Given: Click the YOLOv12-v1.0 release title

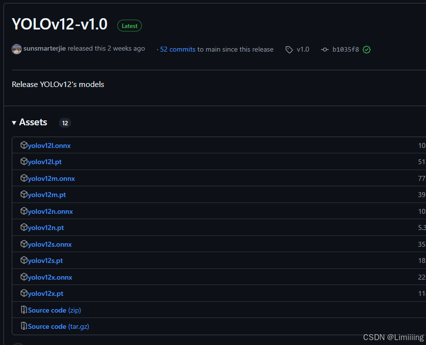Looking at the screenshot, I should 60,24.
